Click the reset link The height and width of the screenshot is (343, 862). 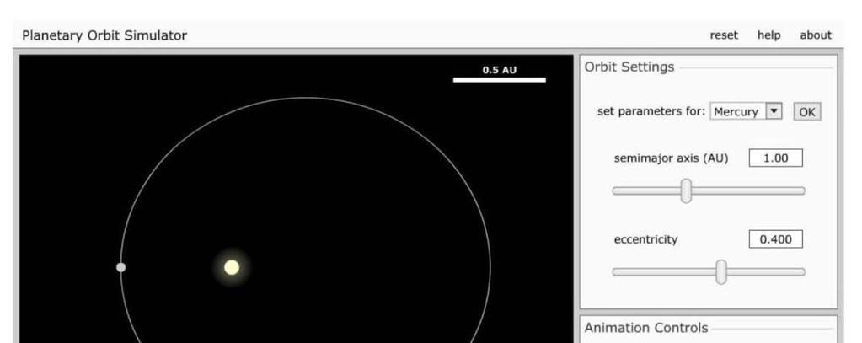point(724,35)
